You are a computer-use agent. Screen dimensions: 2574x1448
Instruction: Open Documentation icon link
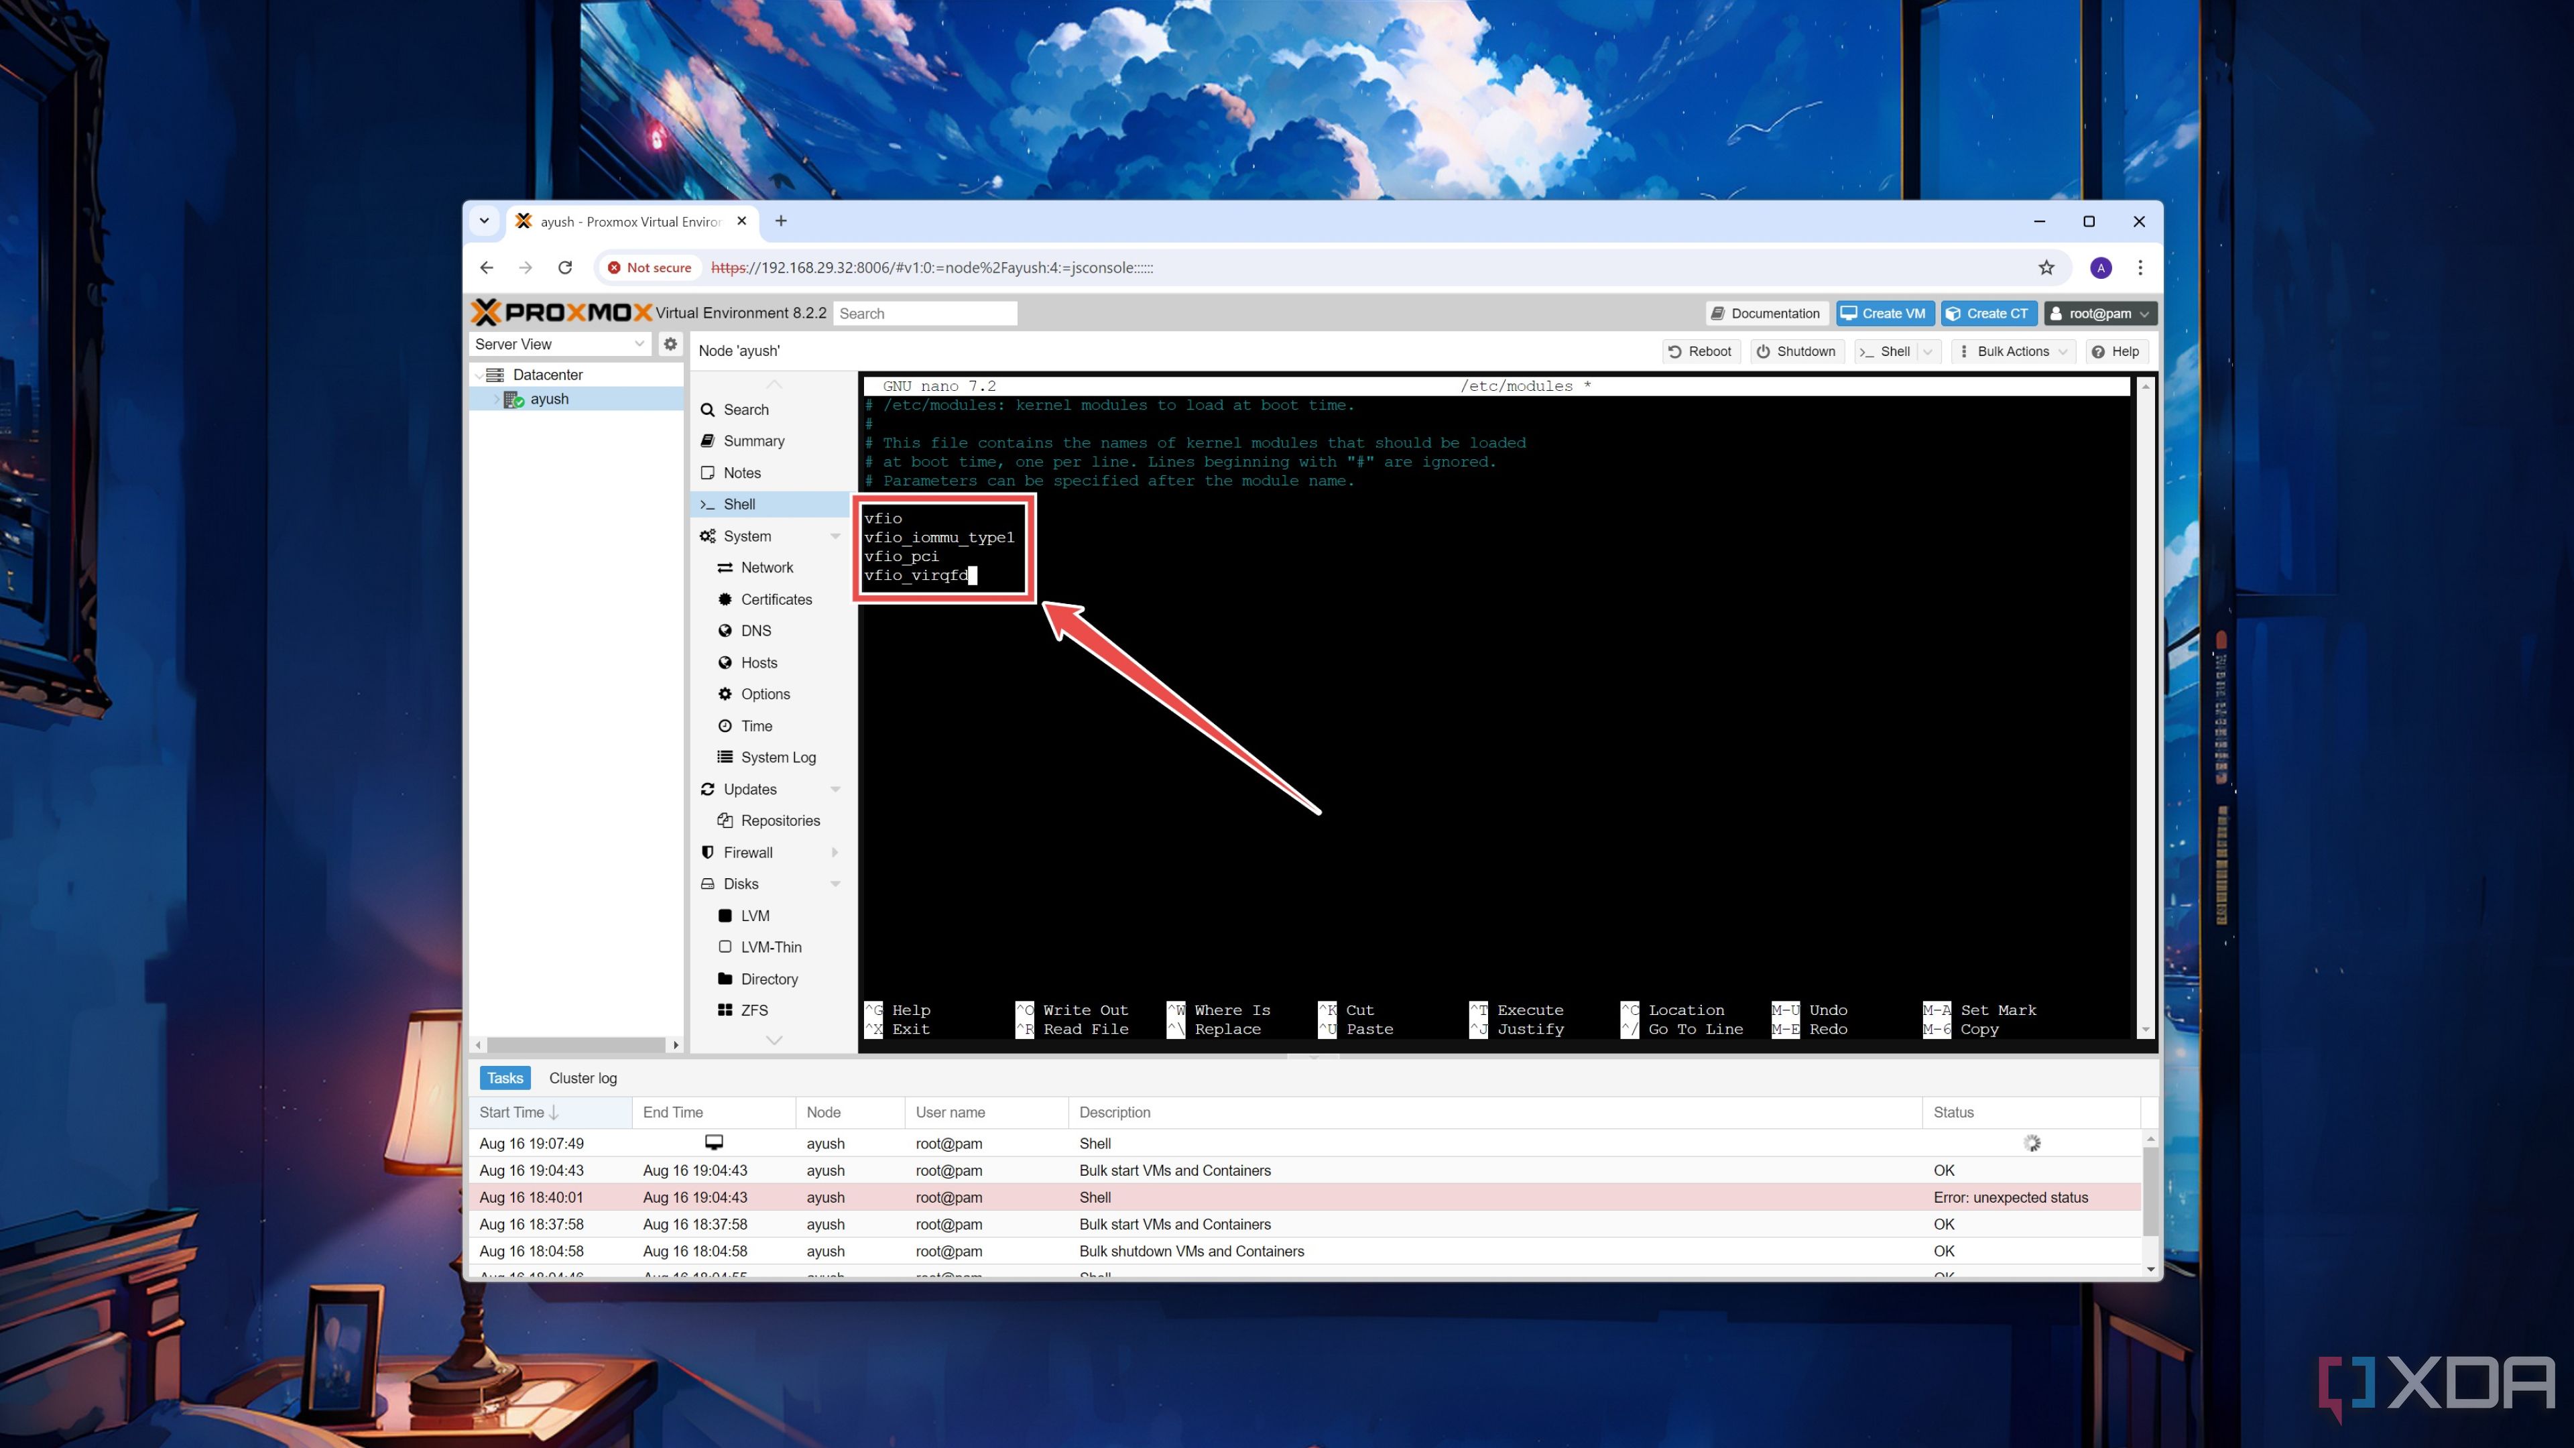coord(1766,313)
